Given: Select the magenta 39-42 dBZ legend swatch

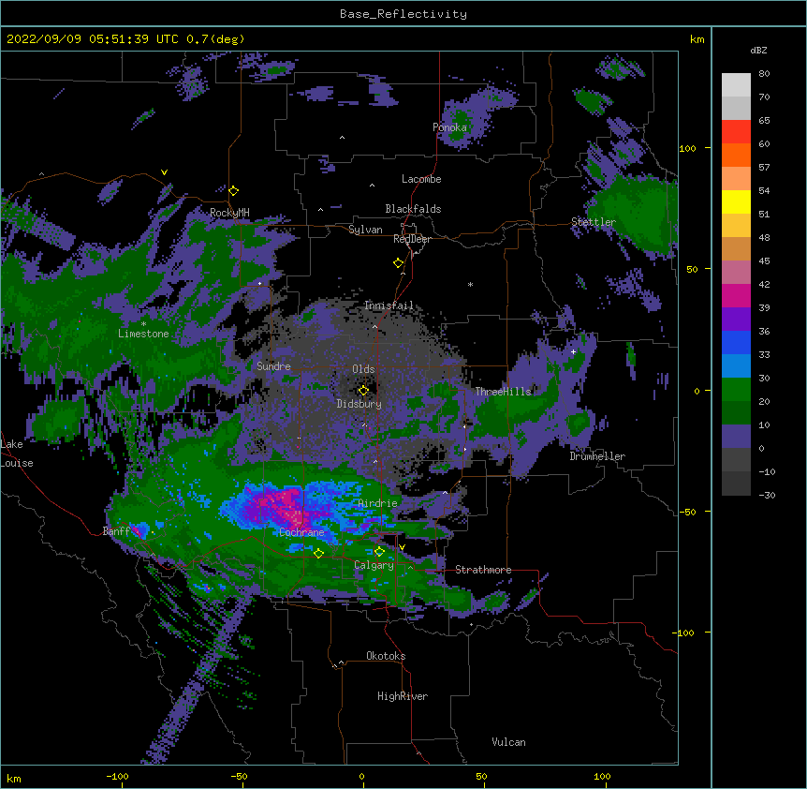Looking at the screenshot, I should 736,295.
